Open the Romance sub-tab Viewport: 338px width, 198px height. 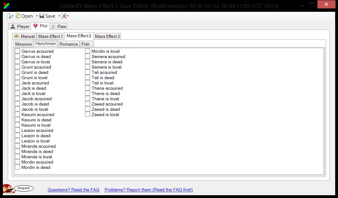(69, 44)
